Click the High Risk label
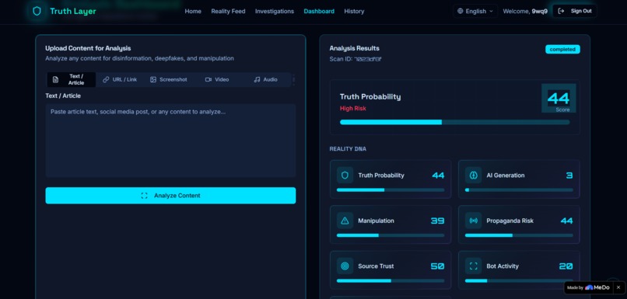 click(x=352, y=108)
